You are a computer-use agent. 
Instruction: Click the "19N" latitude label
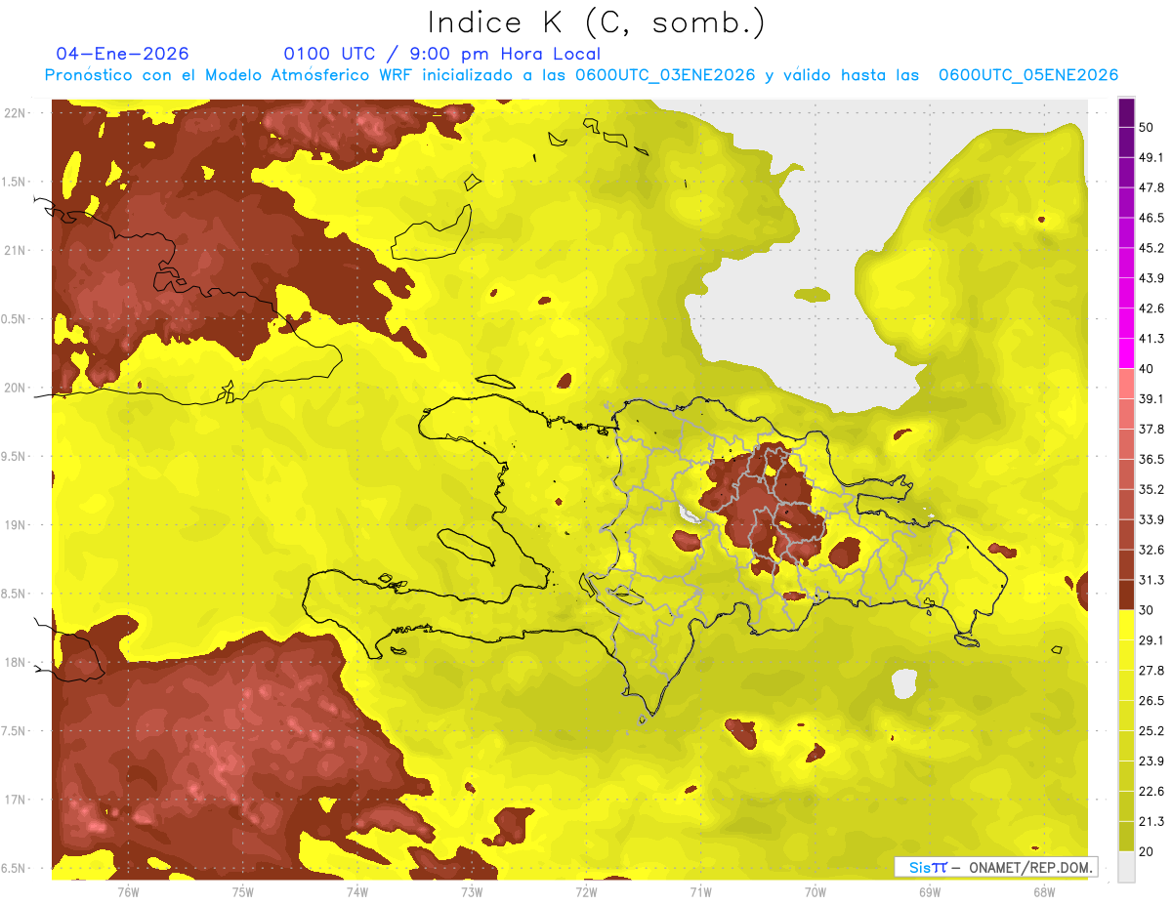click(x=16, y=525)
